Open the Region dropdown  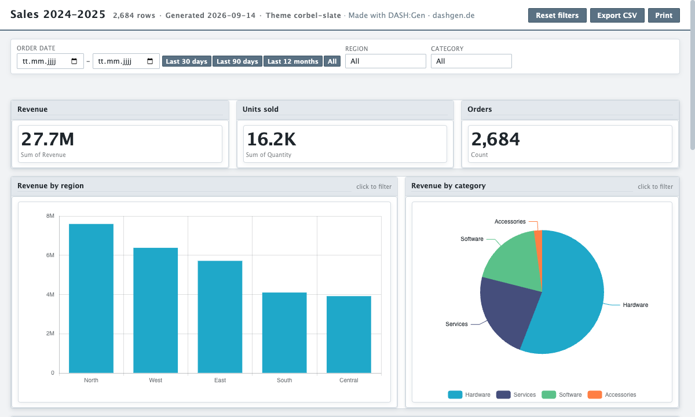coord(386,61)
